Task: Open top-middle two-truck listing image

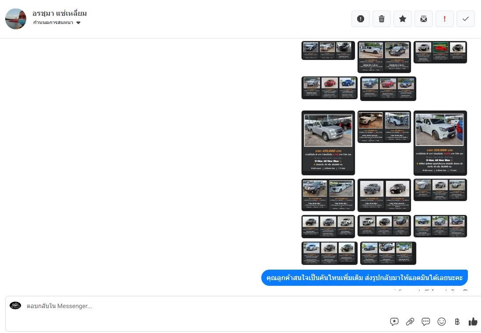Action: pos(384,57)
